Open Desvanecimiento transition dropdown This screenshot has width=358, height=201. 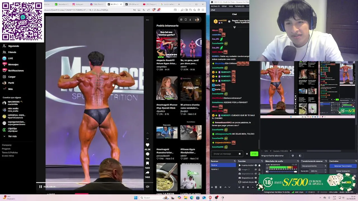[314, 166]
